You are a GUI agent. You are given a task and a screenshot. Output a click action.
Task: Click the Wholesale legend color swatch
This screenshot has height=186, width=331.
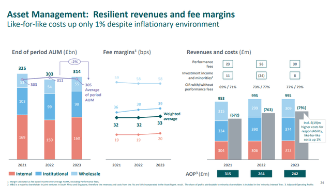(x=74, y=174)
